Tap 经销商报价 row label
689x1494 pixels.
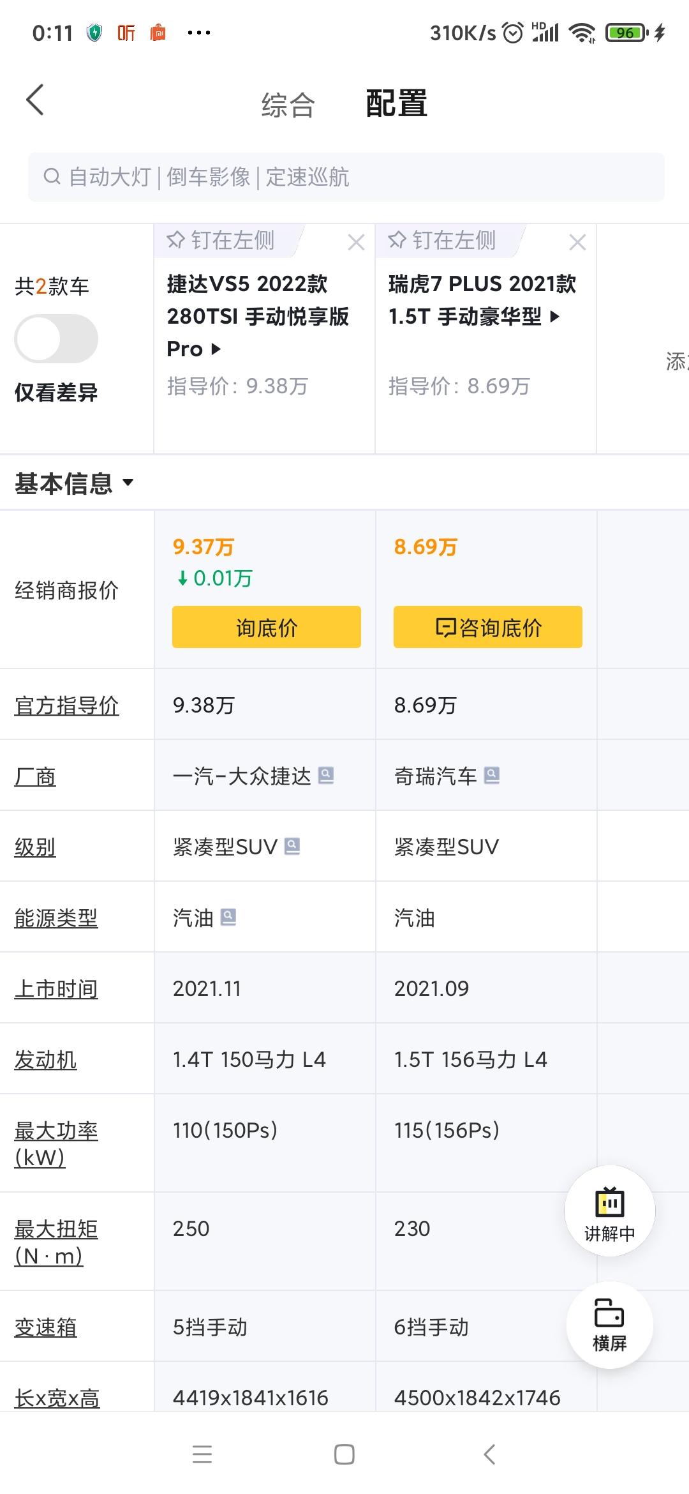click(66, 591)
